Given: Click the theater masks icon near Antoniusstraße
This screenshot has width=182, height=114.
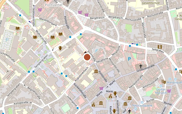Looking at the screenshot, I should 164,82.
